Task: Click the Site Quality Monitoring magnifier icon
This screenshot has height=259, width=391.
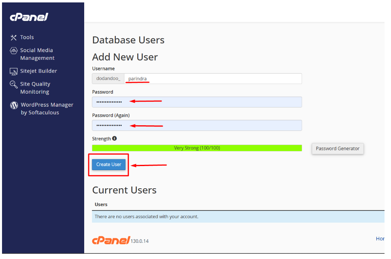Action: (x=13, y=84)
